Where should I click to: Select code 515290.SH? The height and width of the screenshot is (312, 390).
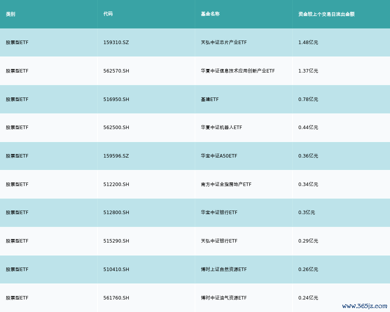[x=116, y=241]
